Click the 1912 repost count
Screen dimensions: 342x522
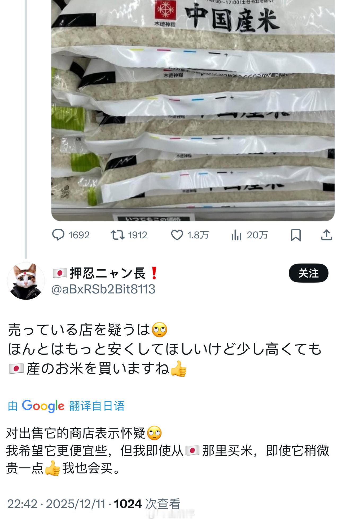point(137,235)
